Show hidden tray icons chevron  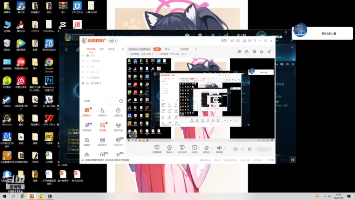(325, 196)
